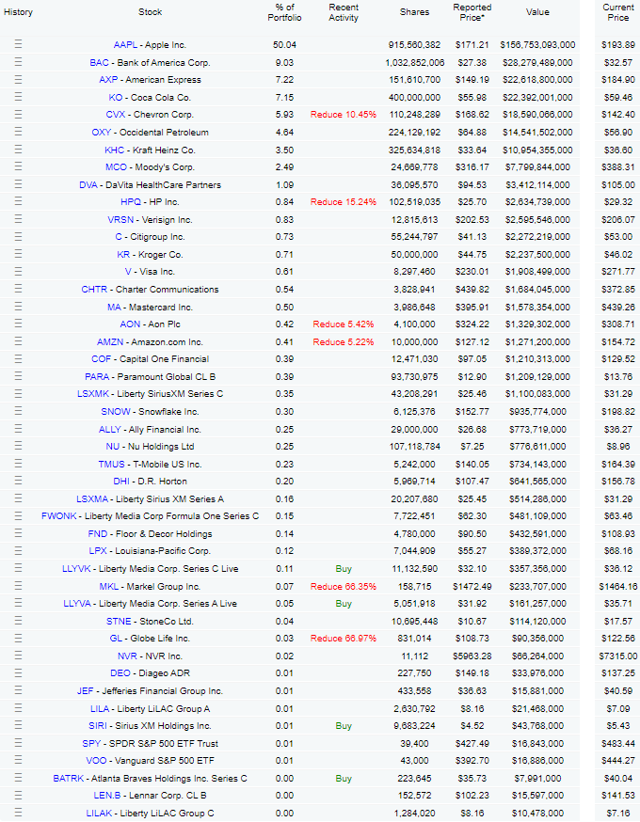This screenshot has height=822, width=640.
Task: Select the 'Reduce 66.97%' activity for Globe Life
Action: [344, 638]
